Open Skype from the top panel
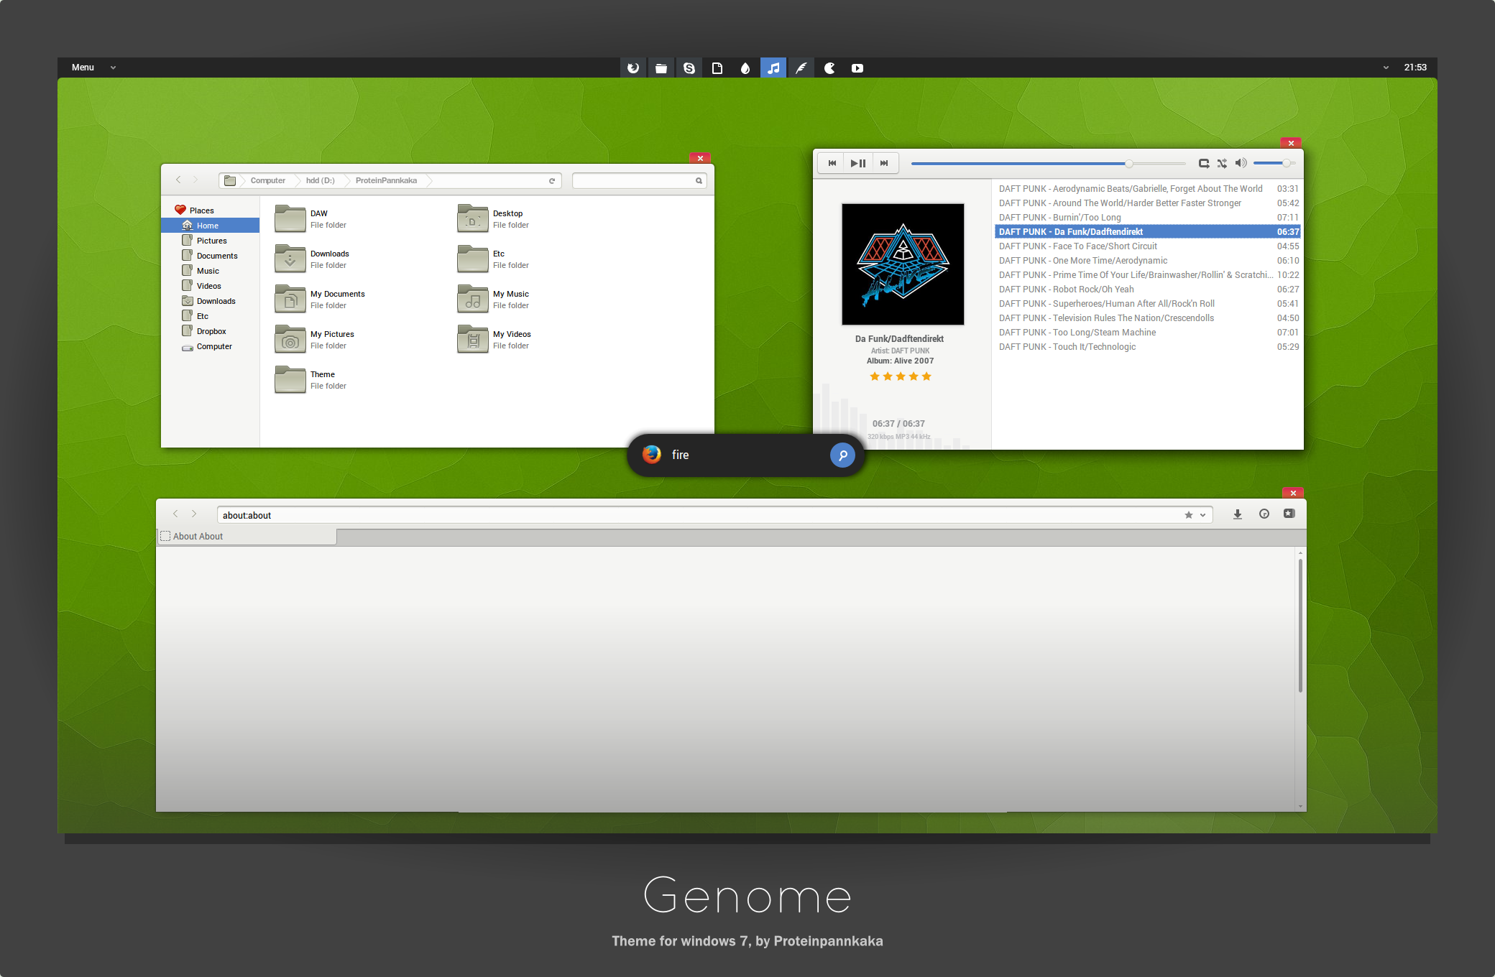The height and width of the screenshot is (977, 1495). click(689, 68)
